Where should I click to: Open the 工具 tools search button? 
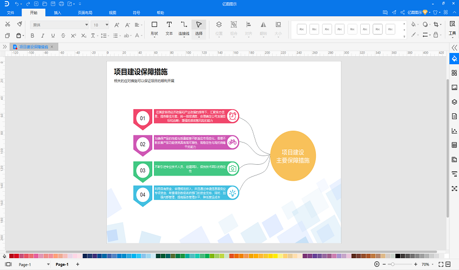[453, 29]
